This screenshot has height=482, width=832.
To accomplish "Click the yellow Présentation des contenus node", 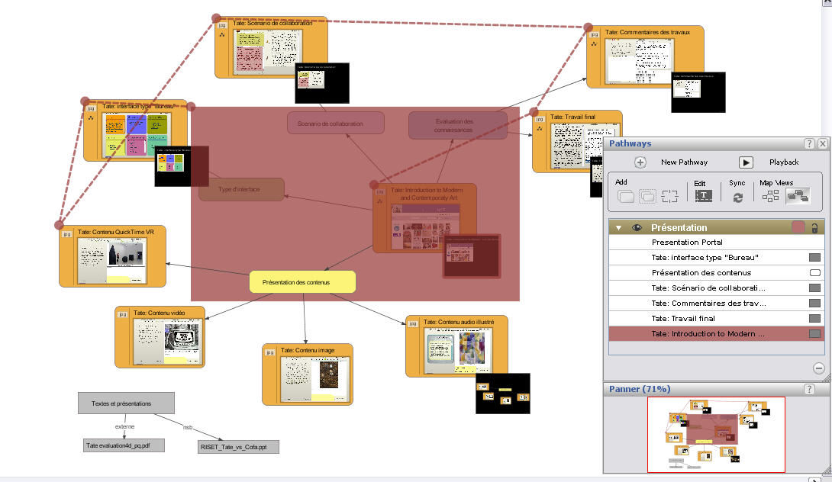I will [x=302, y=282].
